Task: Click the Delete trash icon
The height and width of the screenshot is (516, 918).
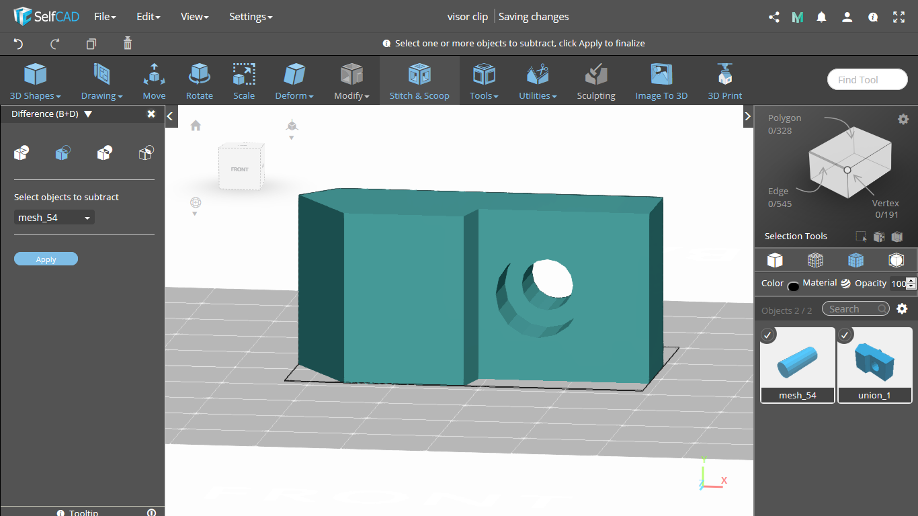Action: click(128, 44)
